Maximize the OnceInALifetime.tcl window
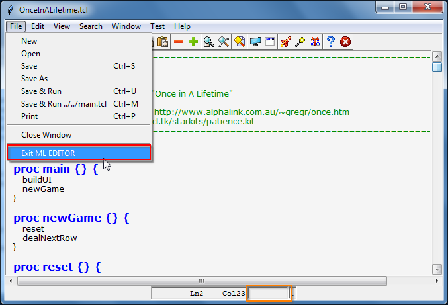Viewport: 448px width, 305px height. pos(403,7)
